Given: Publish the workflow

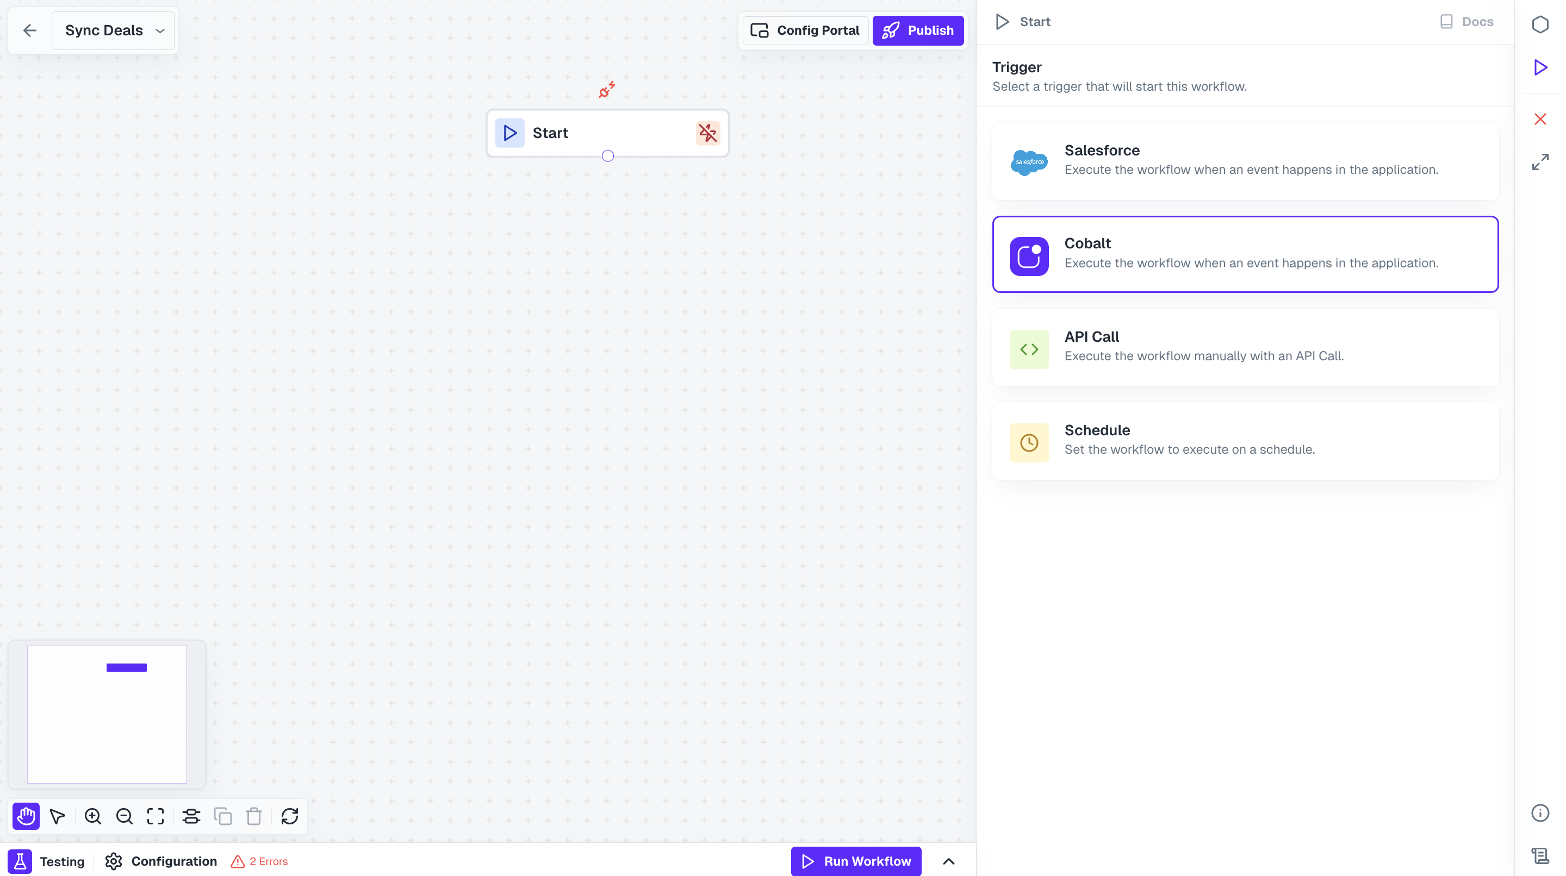Looking at the screenshot, I should [918, 30].
